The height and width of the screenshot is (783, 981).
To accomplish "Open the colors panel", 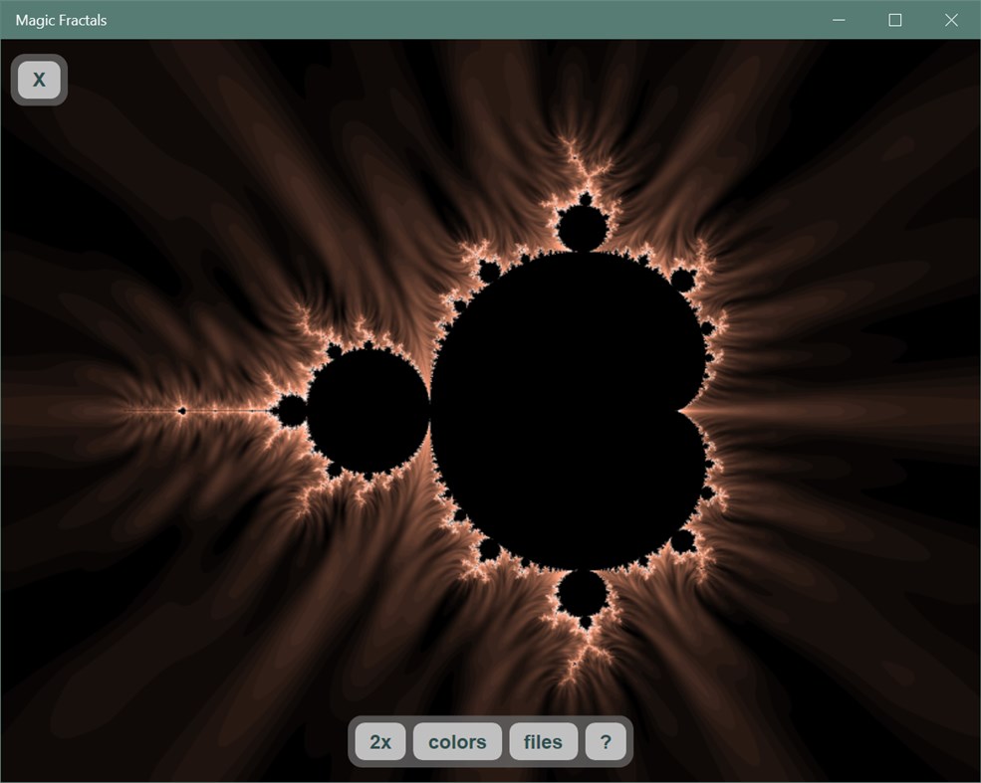I will [x=456, y=741].
